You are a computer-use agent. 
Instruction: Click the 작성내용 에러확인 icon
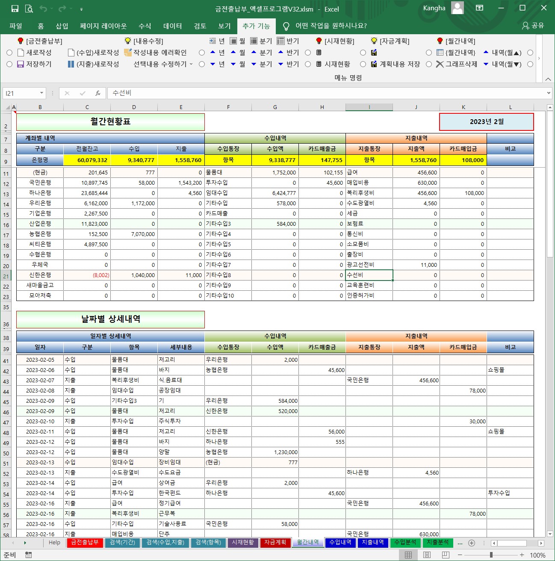point(127,53)
